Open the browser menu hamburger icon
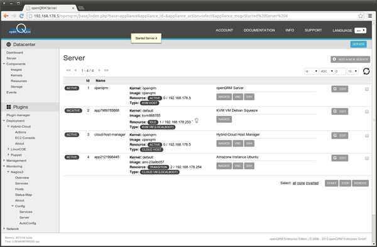The width and height of the screenshot is (377, 247). click(x=370, y=16)
